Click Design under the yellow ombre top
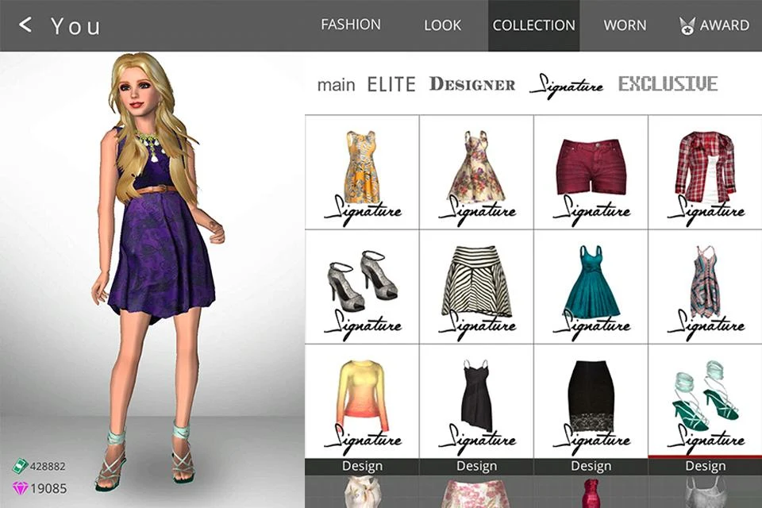Viewport: 762px width, 508px height. (x=362, y=466)
